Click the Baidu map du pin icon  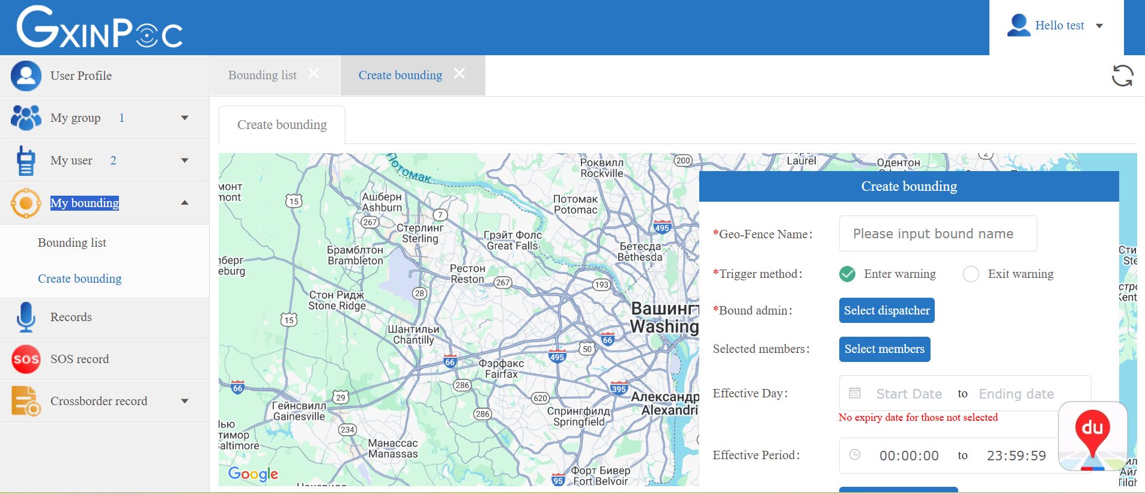1092,436
